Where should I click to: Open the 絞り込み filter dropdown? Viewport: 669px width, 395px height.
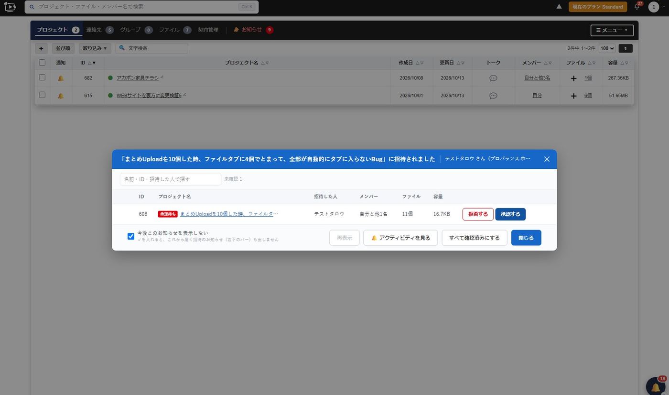[95, 48]
